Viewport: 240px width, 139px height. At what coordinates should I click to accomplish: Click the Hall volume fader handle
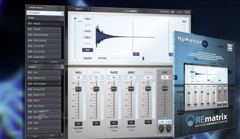(78, 89)
